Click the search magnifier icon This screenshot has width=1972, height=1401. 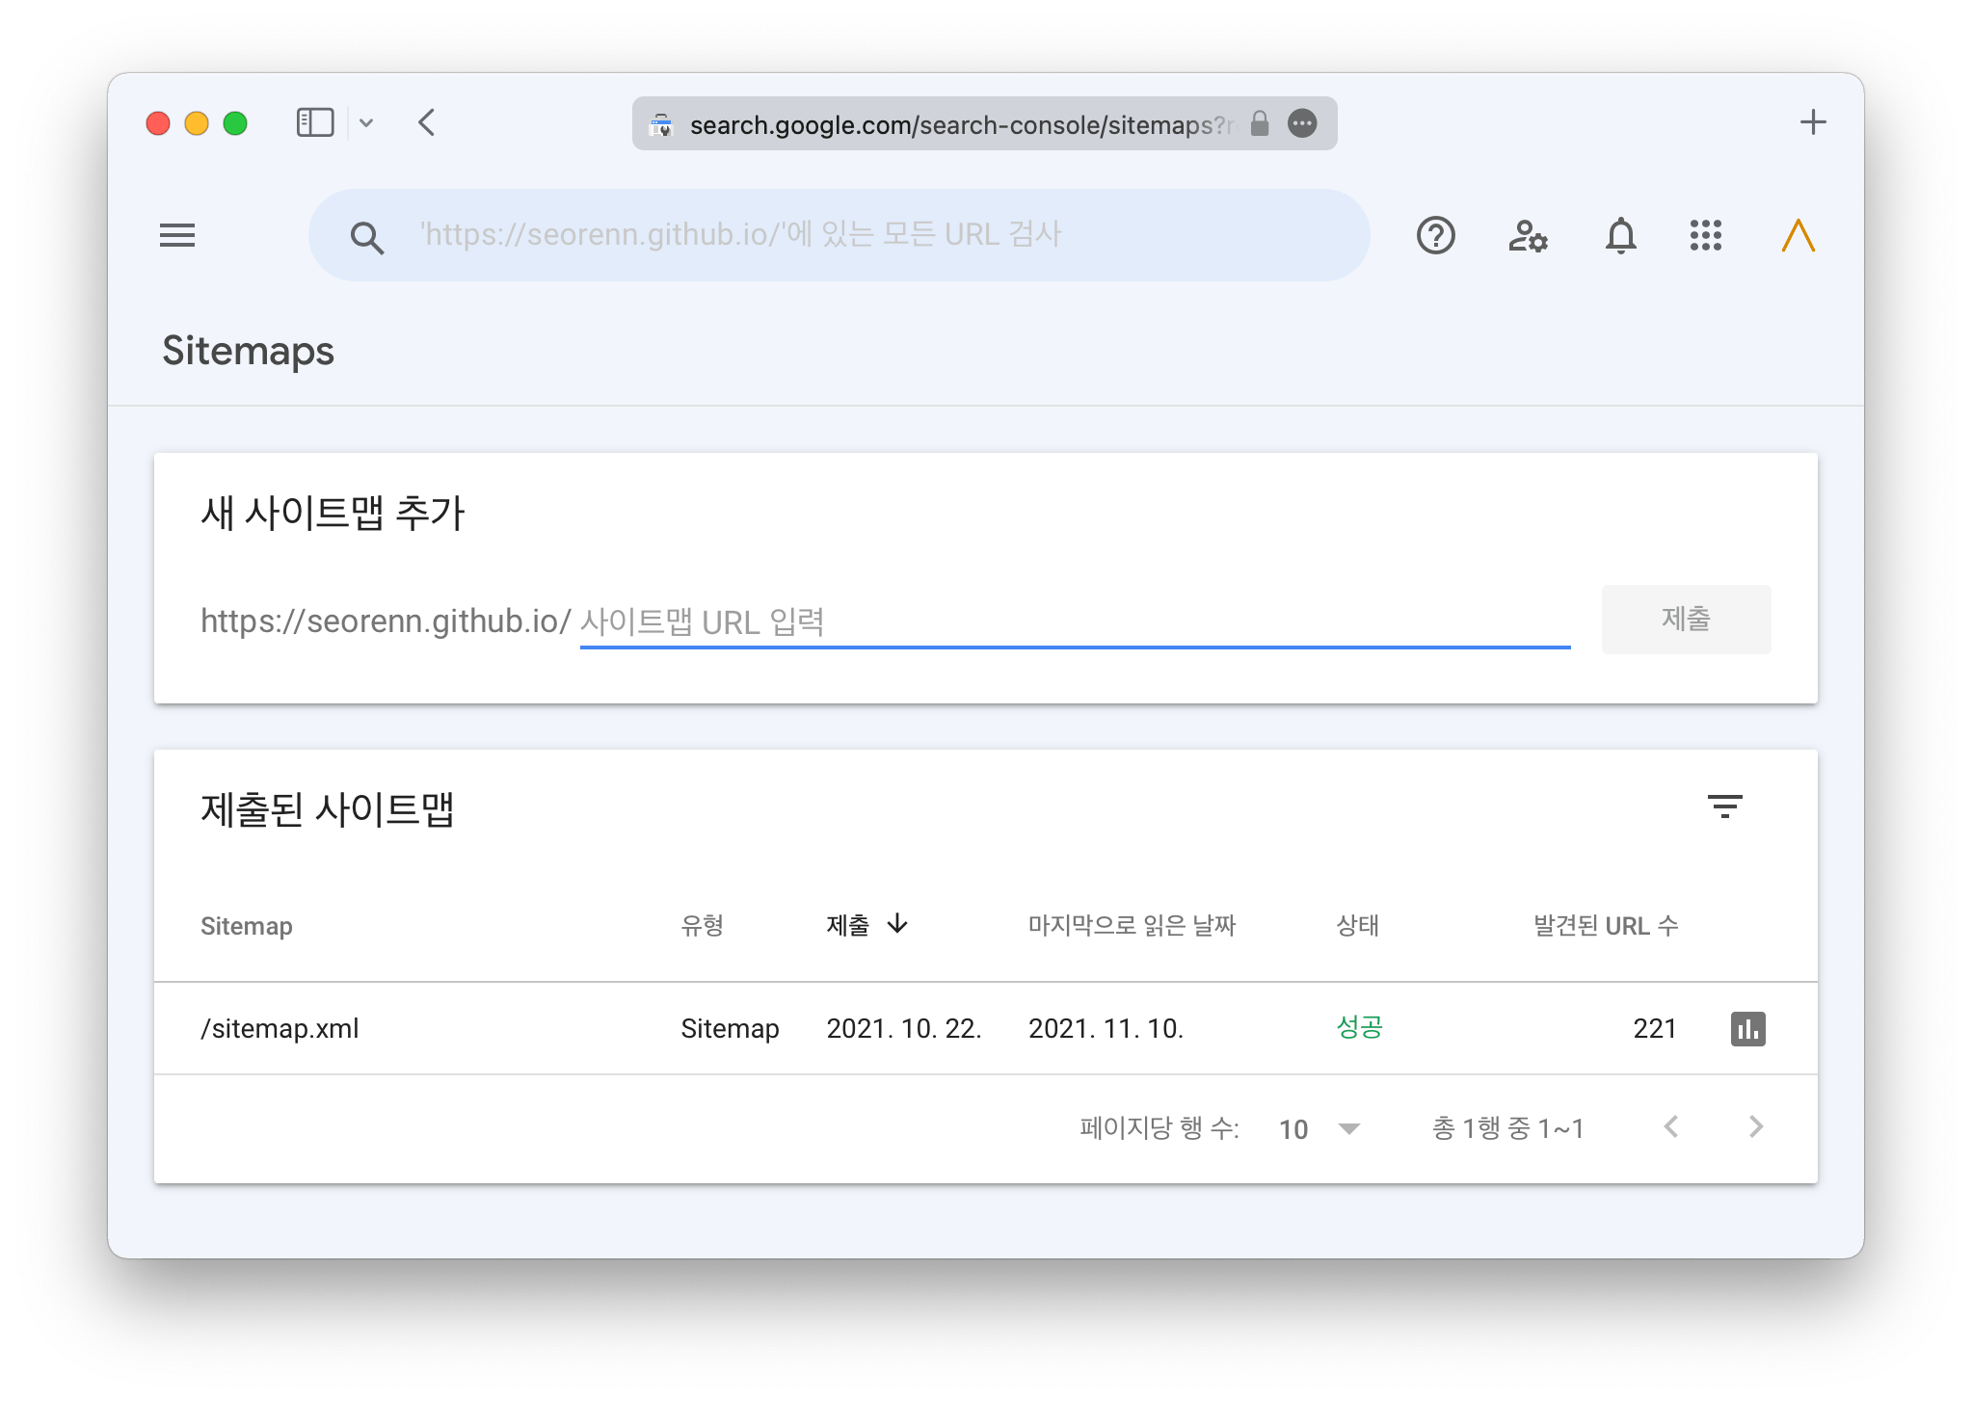pos(366,237)
